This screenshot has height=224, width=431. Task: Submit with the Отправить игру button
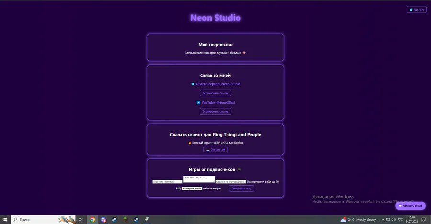pyautogui.click(x=241, y=189)
